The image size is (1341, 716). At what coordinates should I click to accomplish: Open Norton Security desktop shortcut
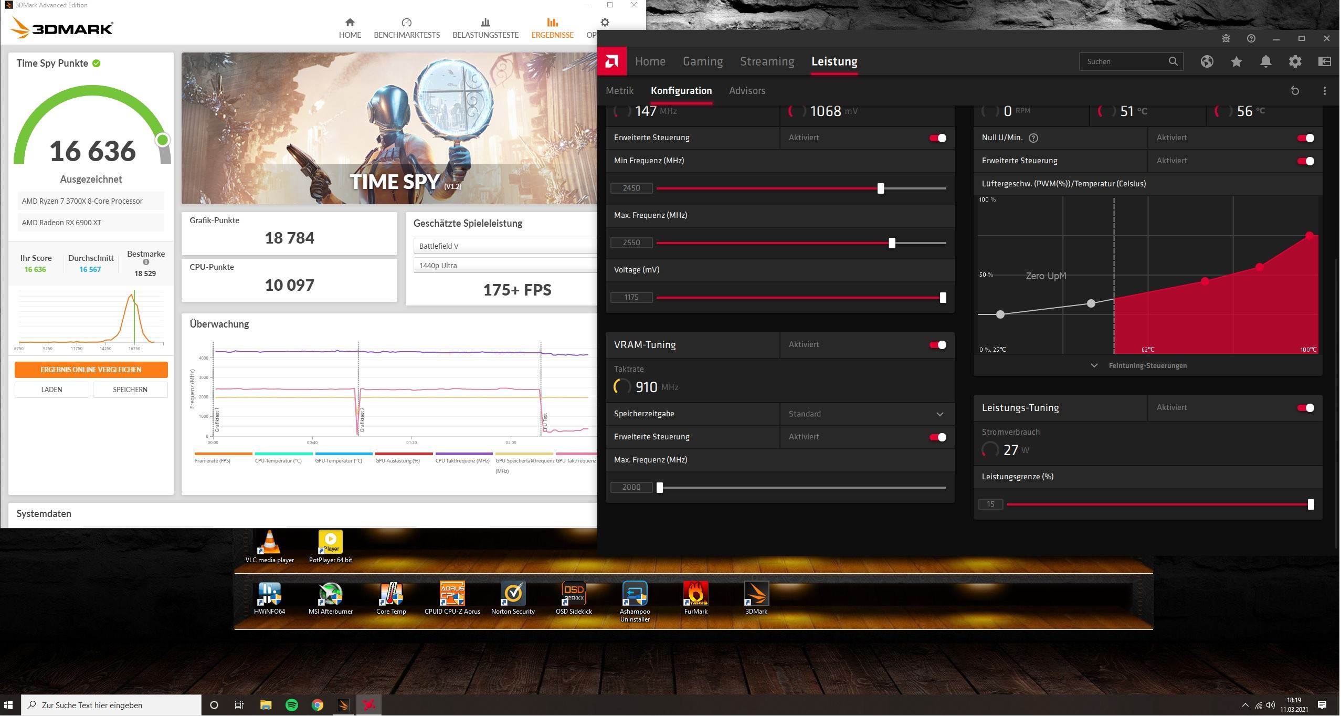pos(513,598)
